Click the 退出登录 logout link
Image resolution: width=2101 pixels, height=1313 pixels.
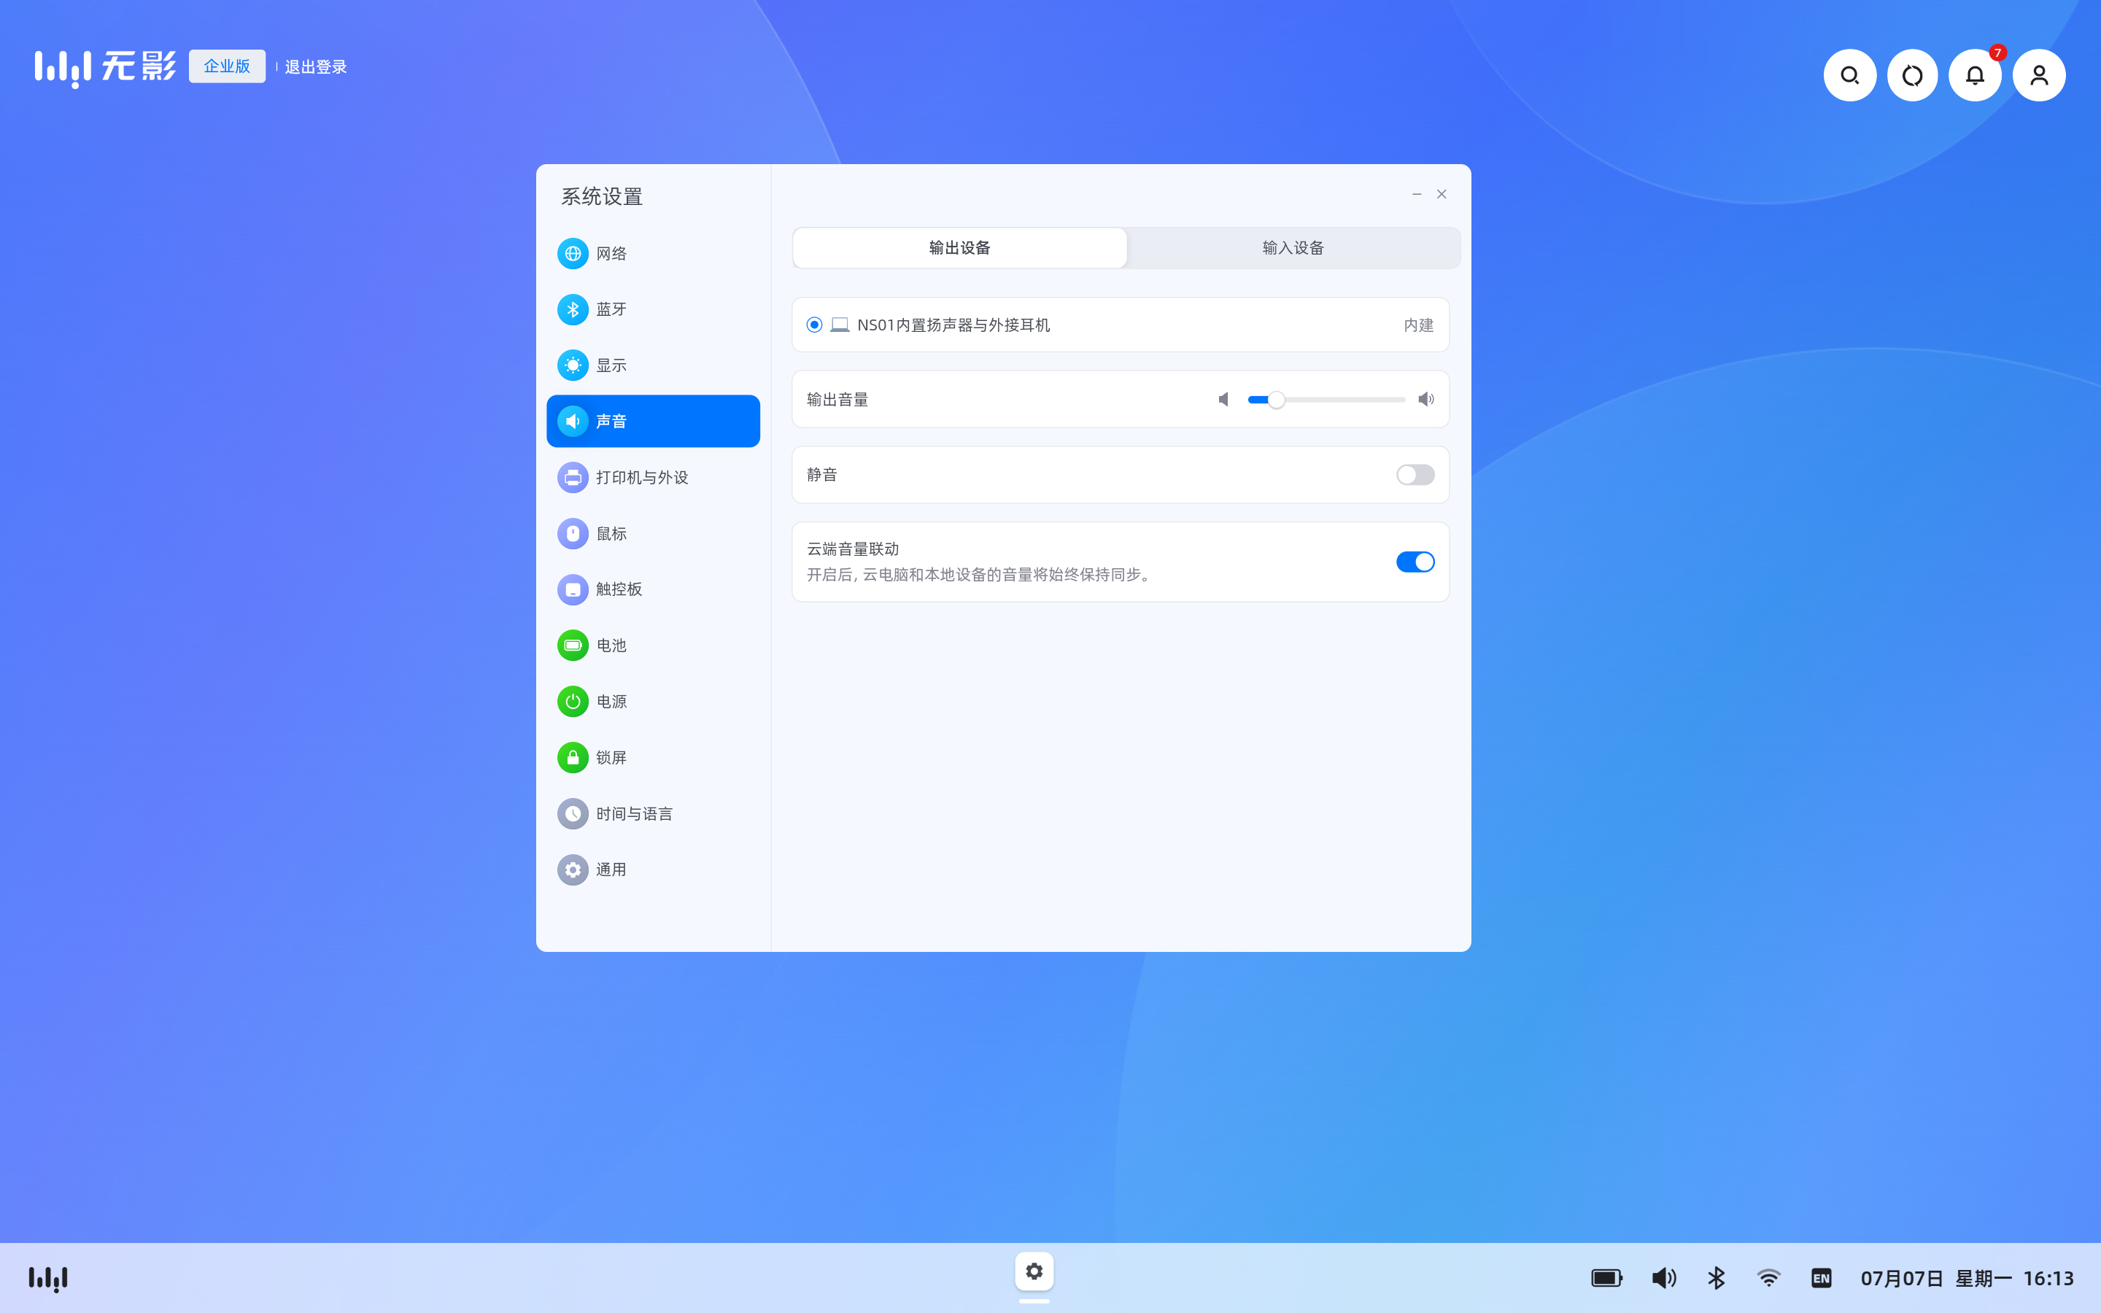coord(315,67)
